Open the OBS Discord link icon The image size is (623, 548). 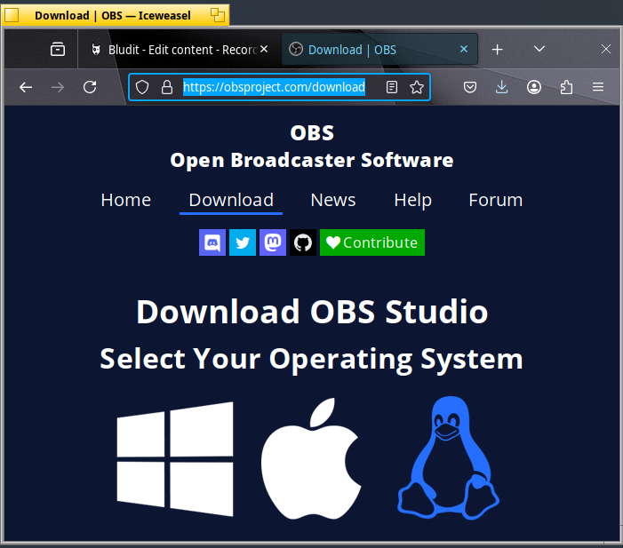212,242
